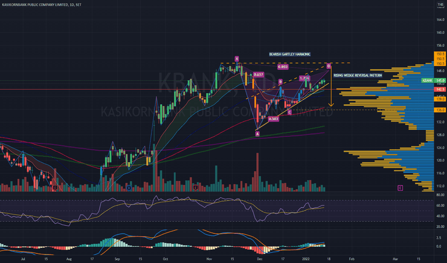Select the orange downward target arrow
This screenshot has width=447, height=263.
coord(331,87)
